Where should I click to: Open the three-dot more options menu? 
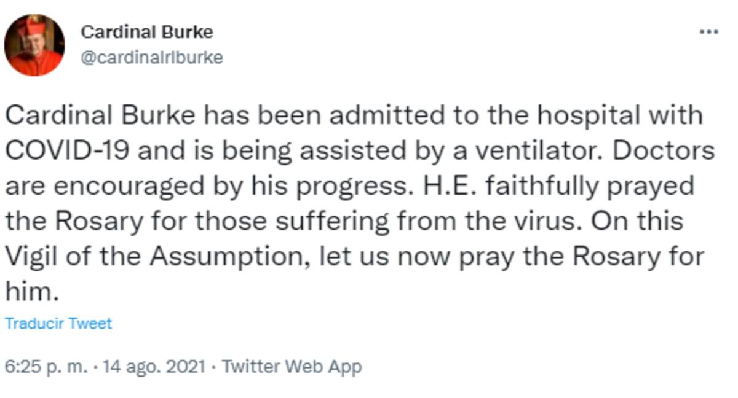(x=709, y=33)
